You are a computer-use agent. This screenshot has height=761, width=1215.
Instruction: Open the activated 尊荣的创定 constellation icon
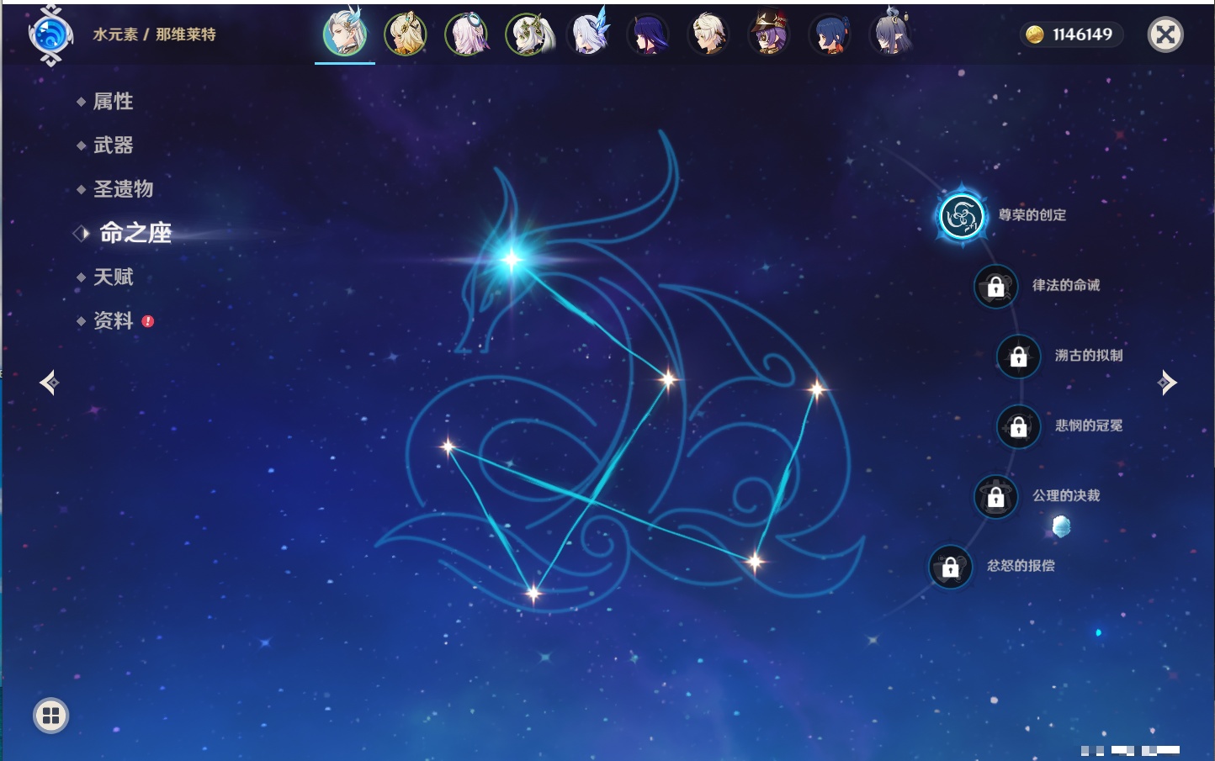tap(961, 216)
